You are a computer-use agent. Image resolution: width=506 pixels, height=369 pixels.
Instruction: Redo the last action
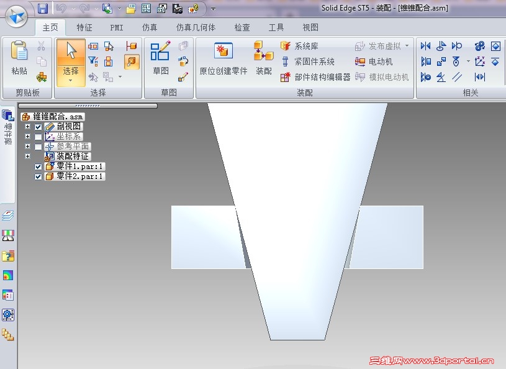coord(84,9)
